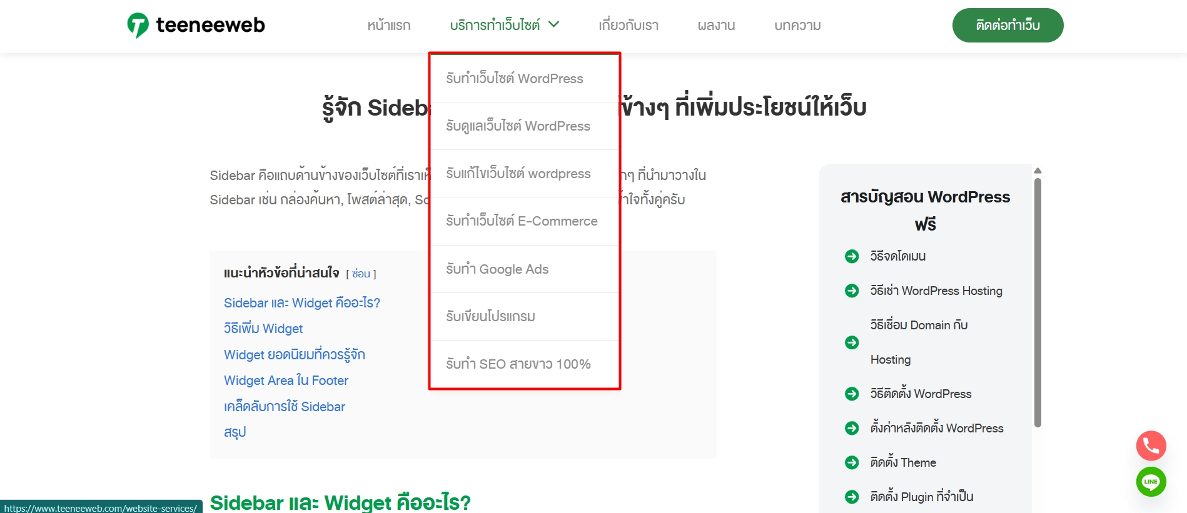Go to หน้าแรก in the navigation
Screen dimensions: 1187x513
388,26
